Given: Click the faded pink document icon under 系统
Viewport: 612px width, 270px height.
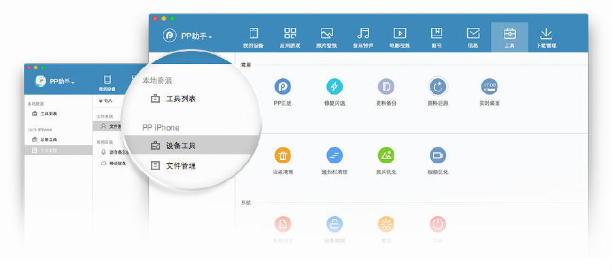Looking at the screenshot, I should [283, 224].
